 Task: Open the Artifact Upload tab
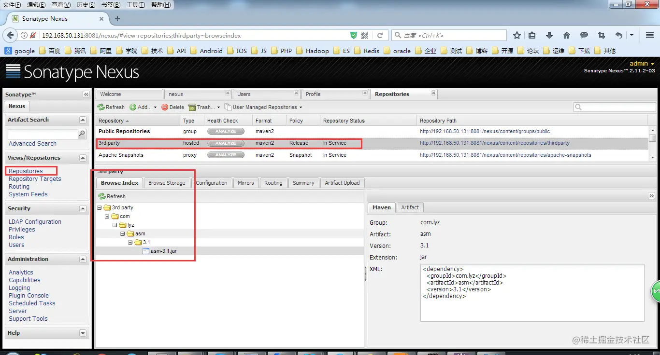(x=342, y=183)
